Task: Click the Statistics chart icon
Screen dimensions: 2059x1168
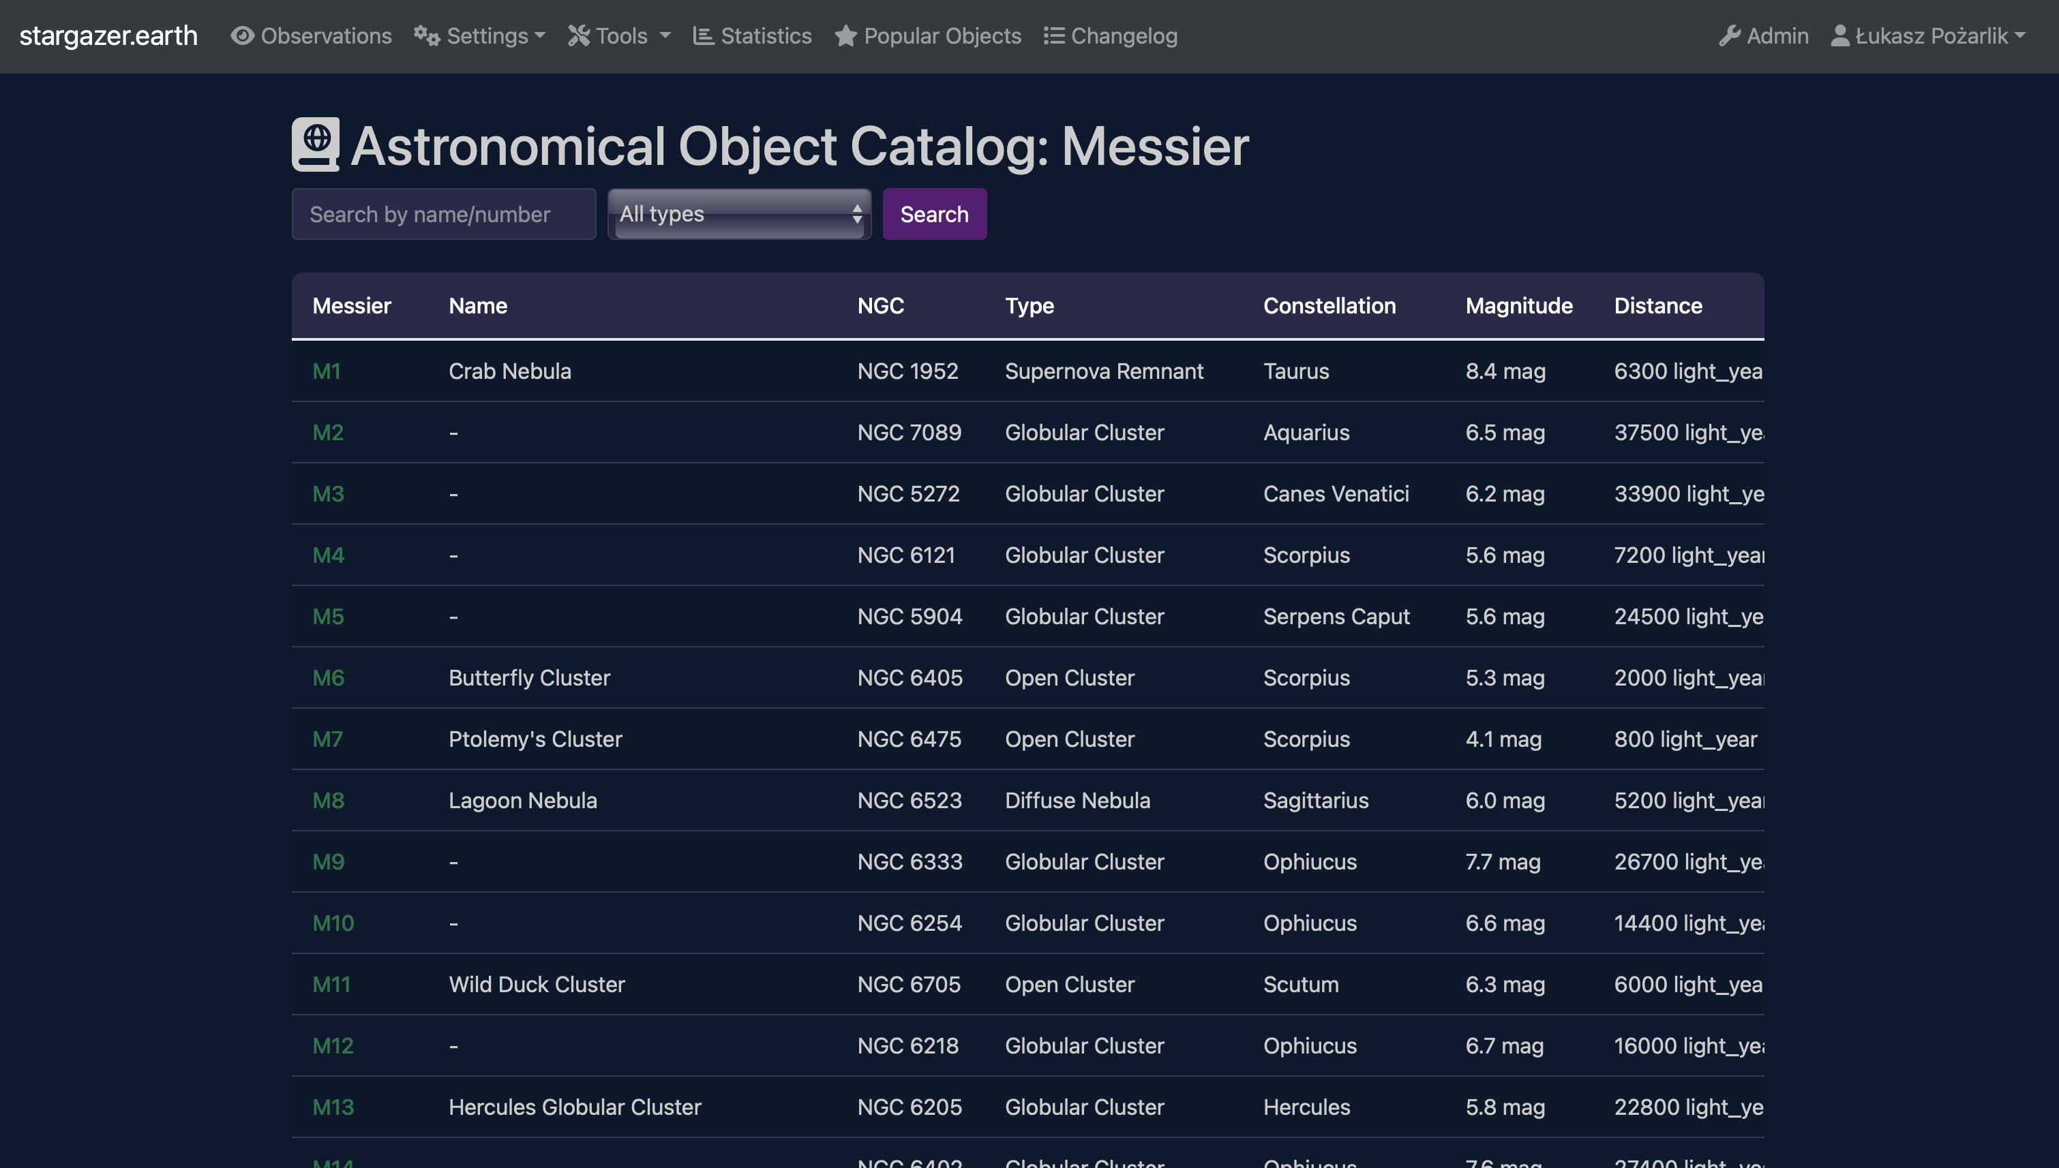Action: tap(704, 36)
